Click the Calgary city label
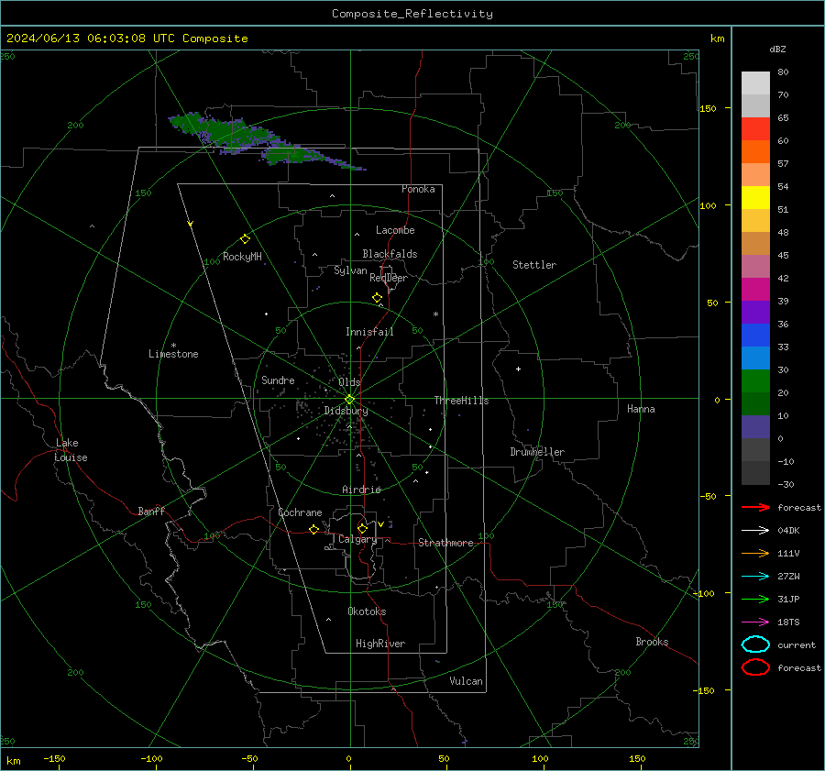The image size is (825, 771). tap(357, 539)
